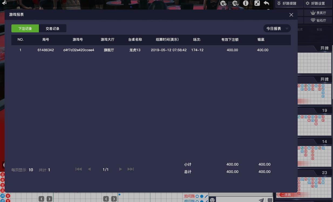
Task: Switch to the 交易记录 tab
Action: point(52,28)
